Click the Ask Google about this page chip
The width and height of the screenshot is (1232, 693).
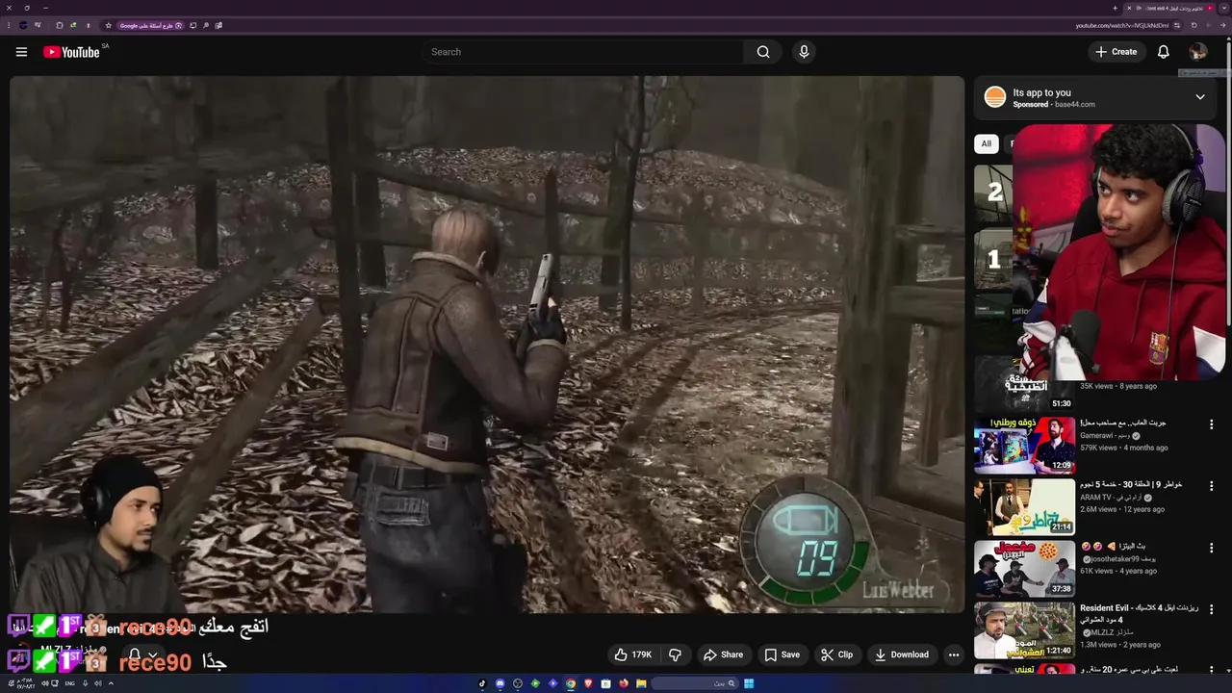tap(151, 25)
